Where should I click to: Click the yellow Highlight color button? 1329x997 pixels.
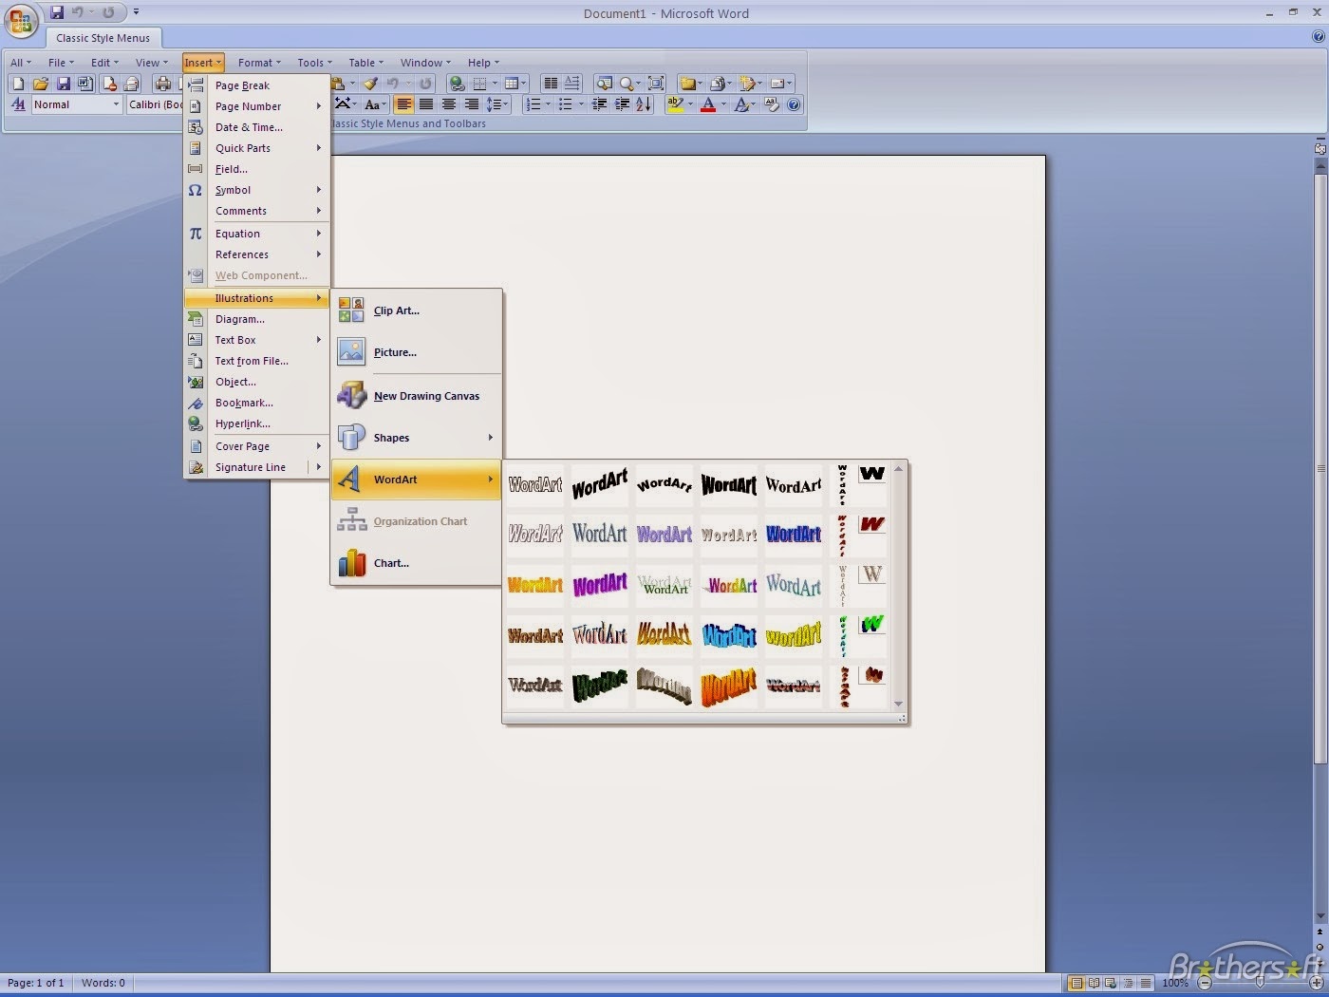pyautogui.click(x=675, y=104)
